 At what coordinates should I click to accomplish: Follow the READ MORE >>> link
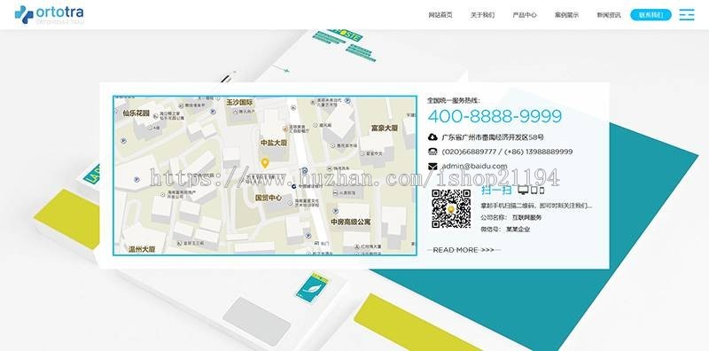(x=464, y=250)
